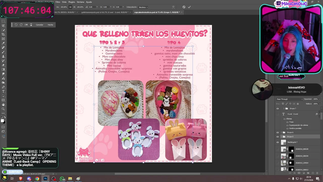Select the Hand tool
Screen dimensions: 323x182
click(x=3, y=105)
